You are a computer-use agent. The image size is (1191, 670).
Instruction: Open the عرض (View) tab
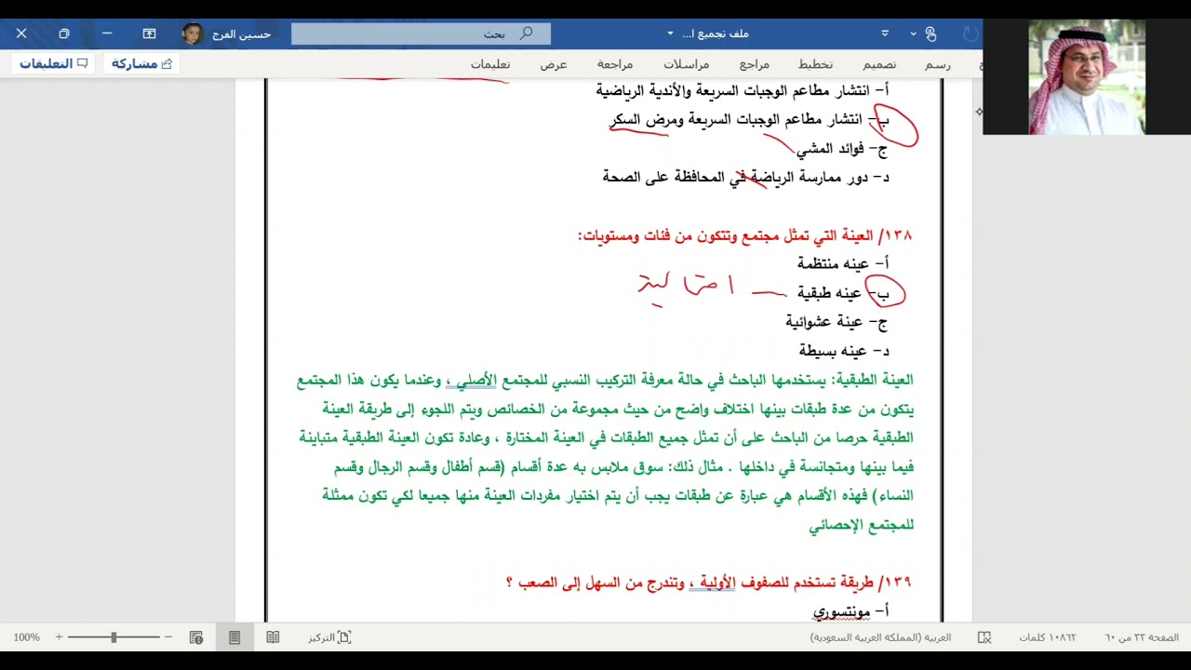(554, 64)
